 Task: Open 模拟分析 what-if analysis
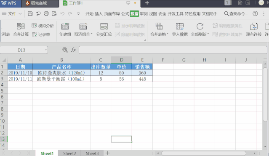point(43,26)
